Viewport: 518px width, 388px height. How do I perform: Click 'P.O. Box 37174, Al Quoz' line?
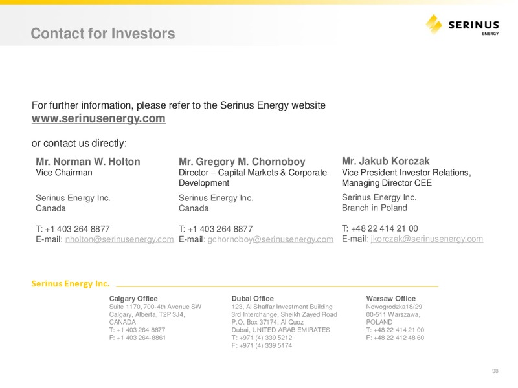tap(267, 322)
